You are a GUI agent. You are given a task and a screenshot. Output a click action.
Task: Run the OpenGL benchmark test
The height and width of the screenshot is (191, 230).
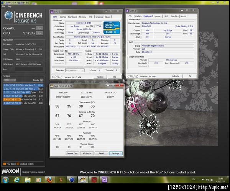click(39, 28)
